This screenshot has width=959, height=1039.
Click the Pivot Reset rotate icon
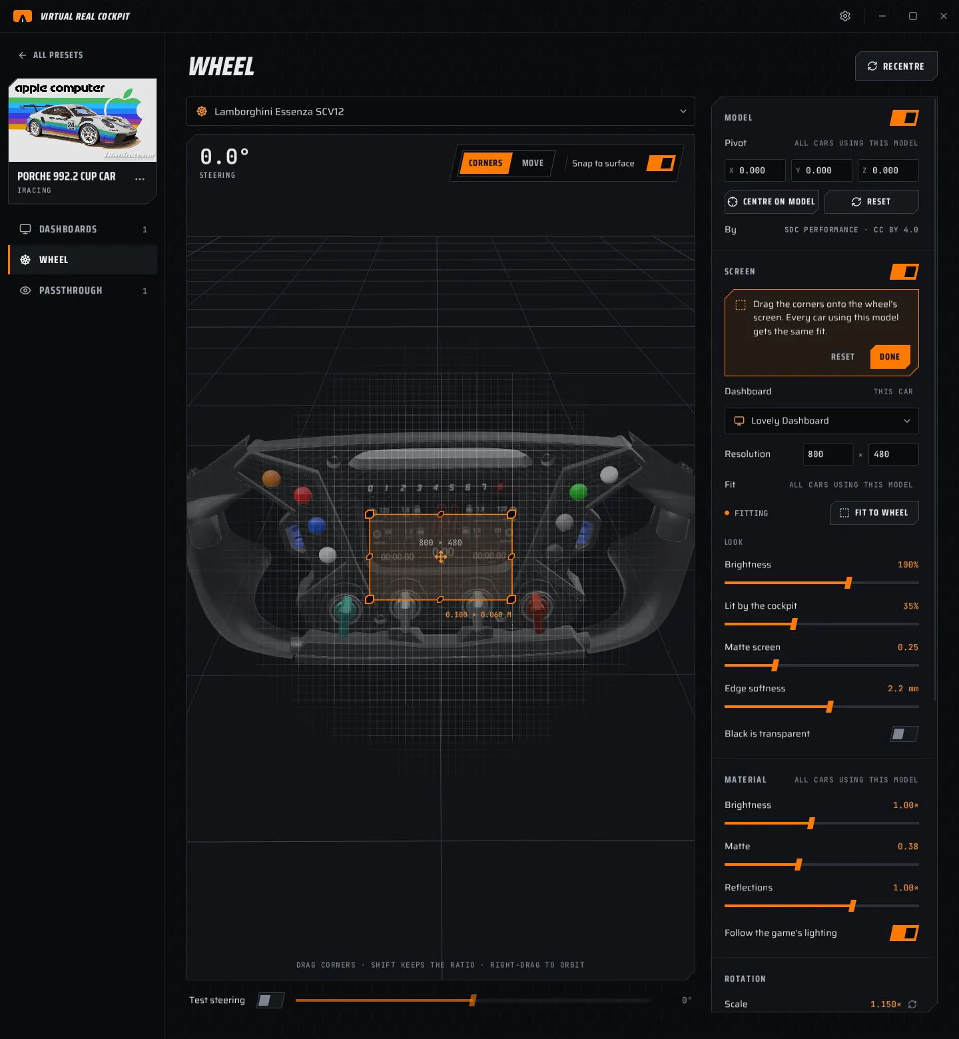(x=856, y=202)
